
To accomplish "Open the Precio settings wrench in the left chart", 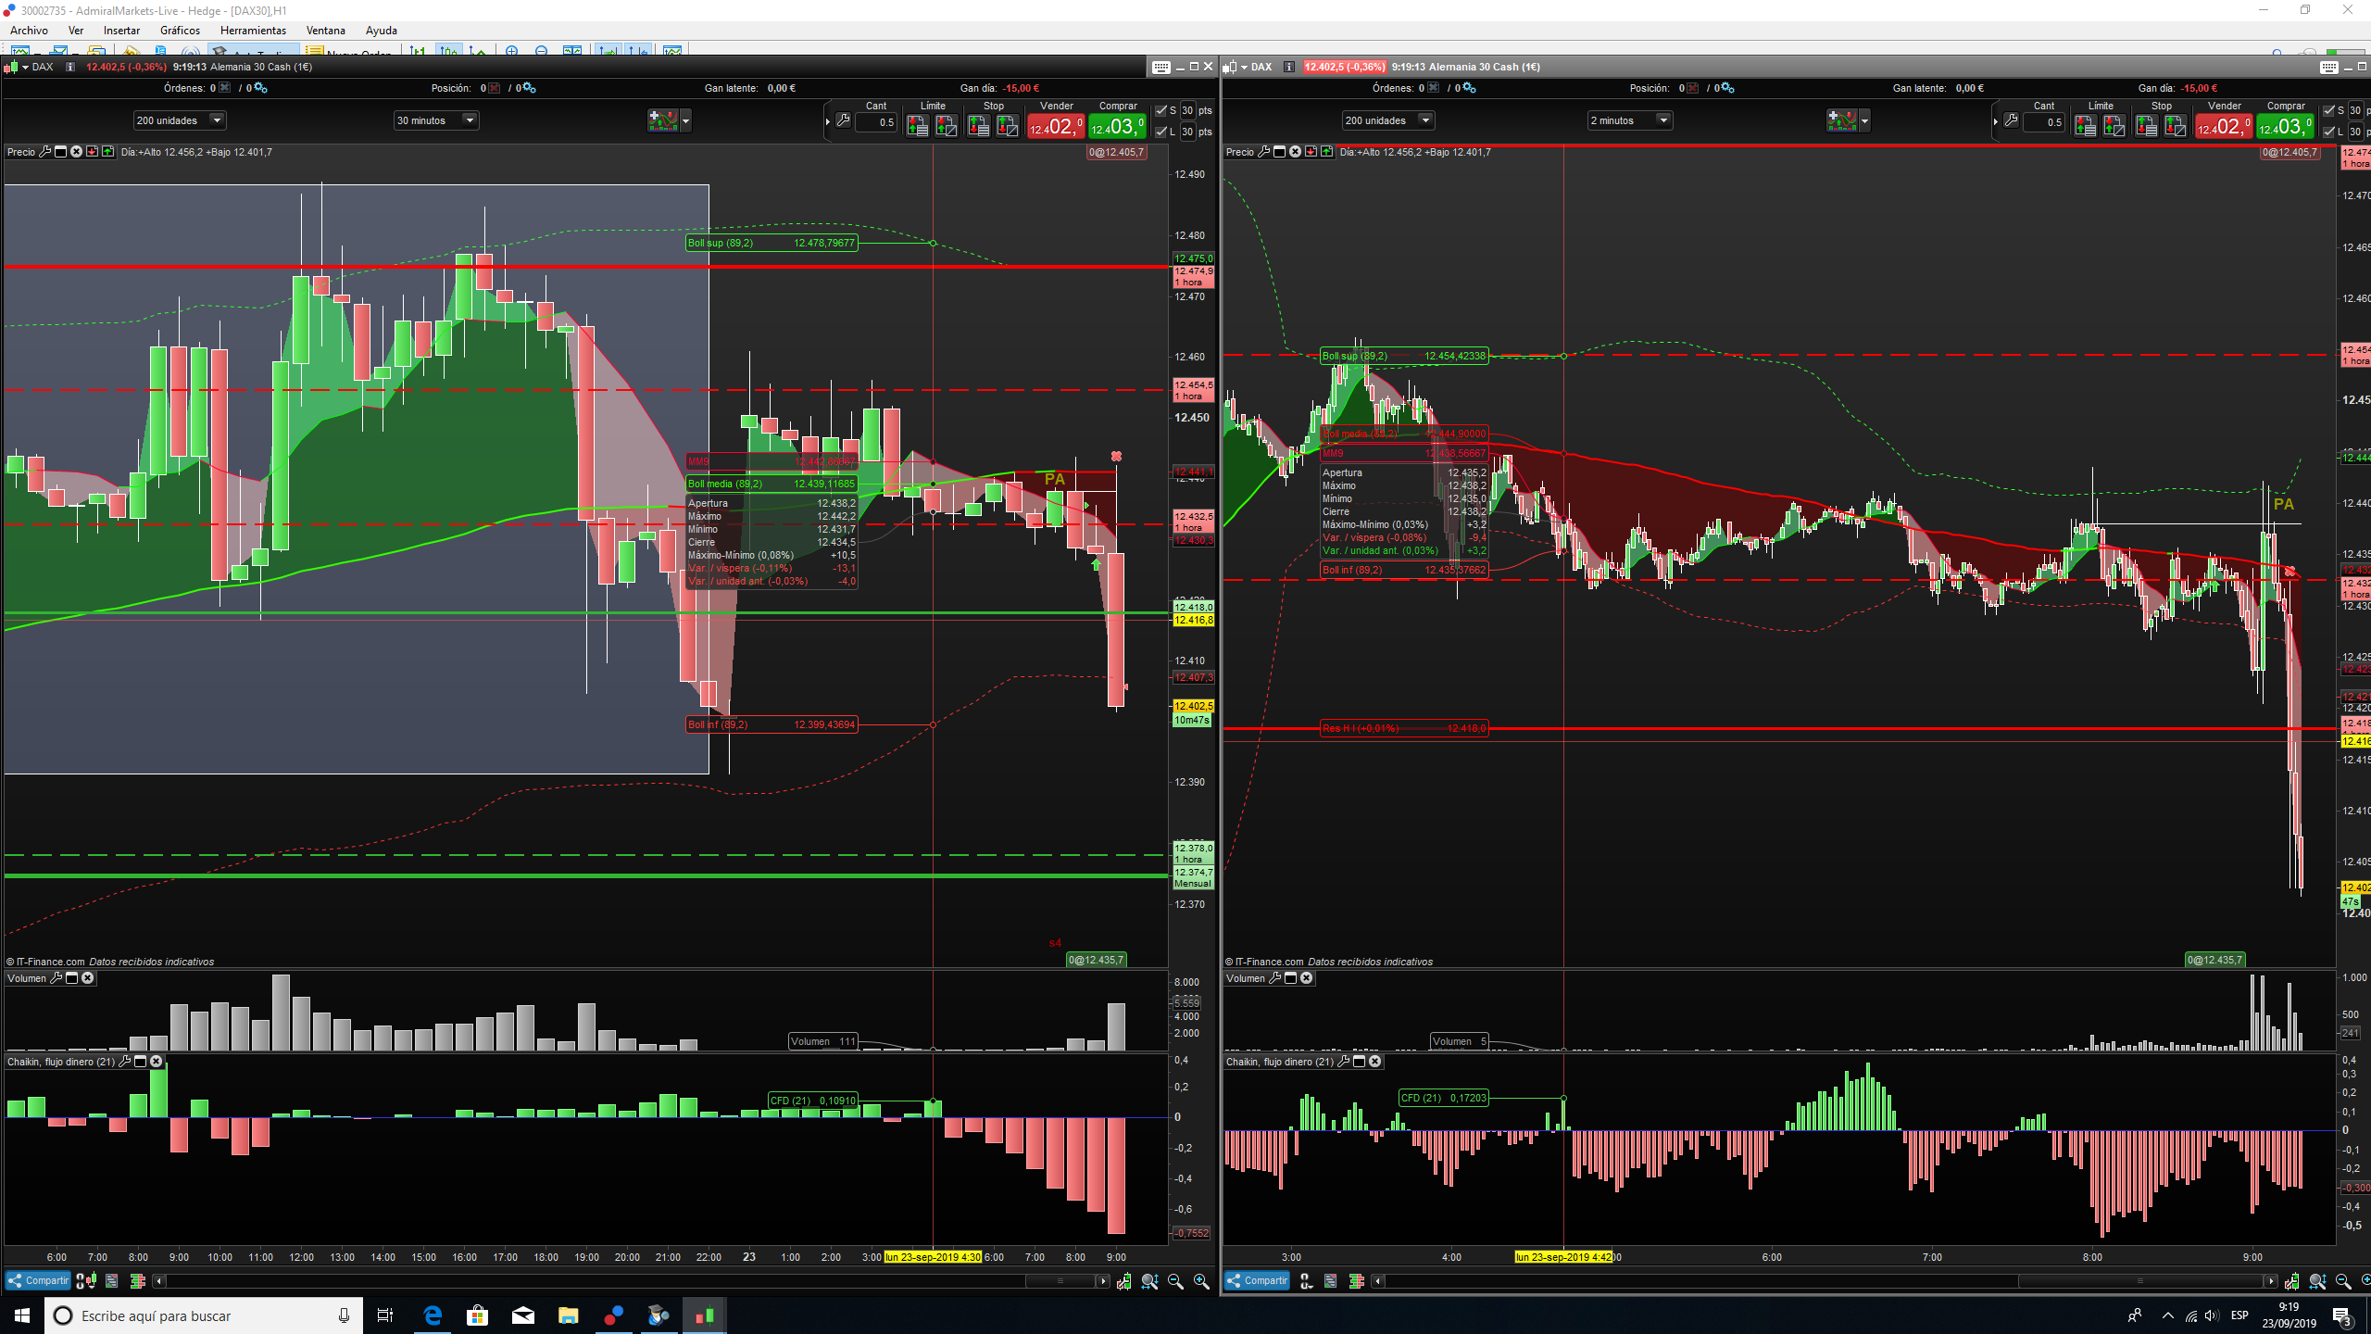I will 44,152.
